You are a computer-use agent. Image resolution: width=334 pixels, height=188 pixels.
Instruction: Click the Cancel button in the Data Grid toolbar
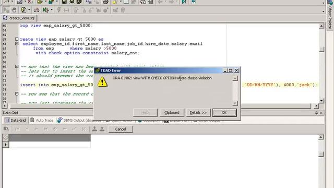coord(121,129)
